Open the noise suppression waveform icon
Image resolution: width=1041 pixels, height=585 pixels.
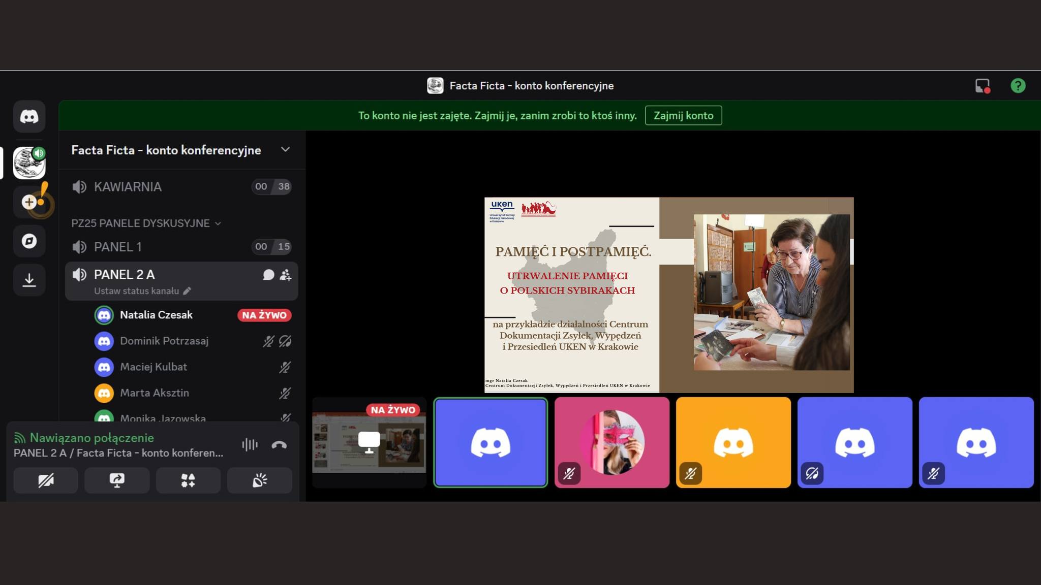coord(250,445)
